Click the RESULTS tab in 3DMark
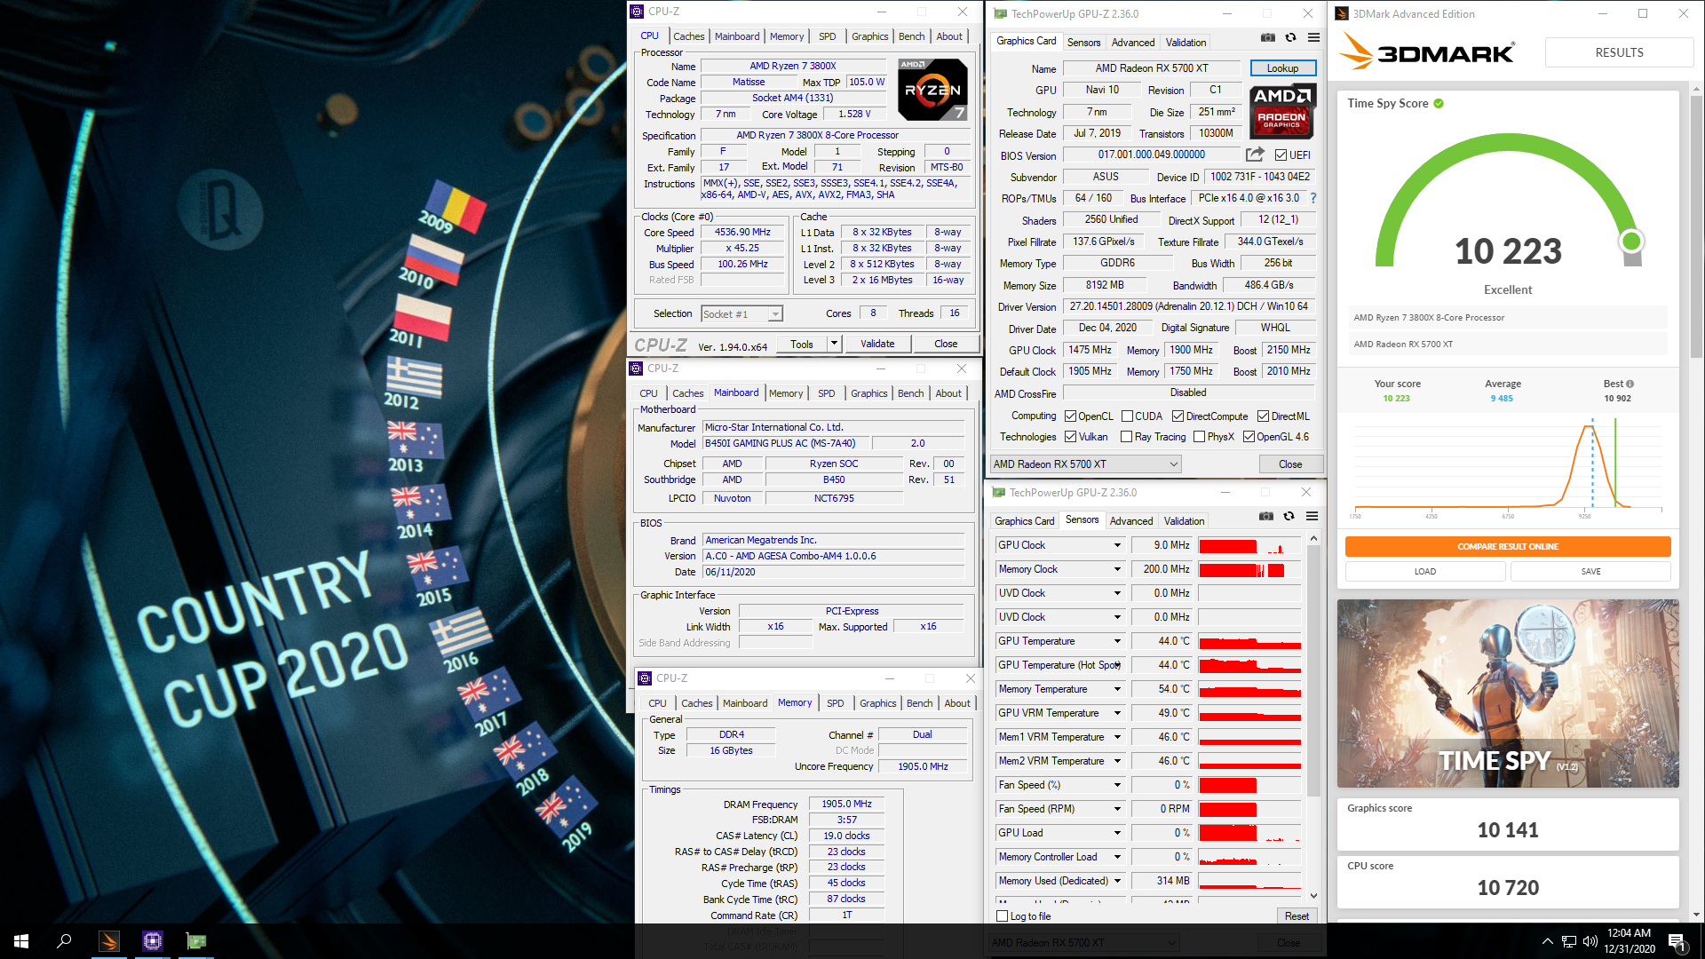This screenshot has width=1705, height=959. point(1619,52)
